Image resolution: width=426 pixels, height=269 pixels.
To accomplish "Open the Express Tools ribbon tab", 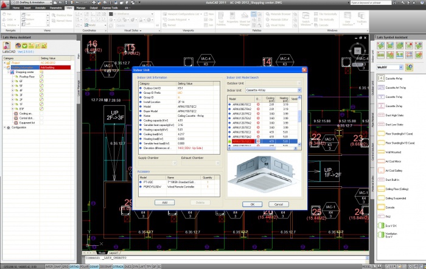I will click(110, 8).
